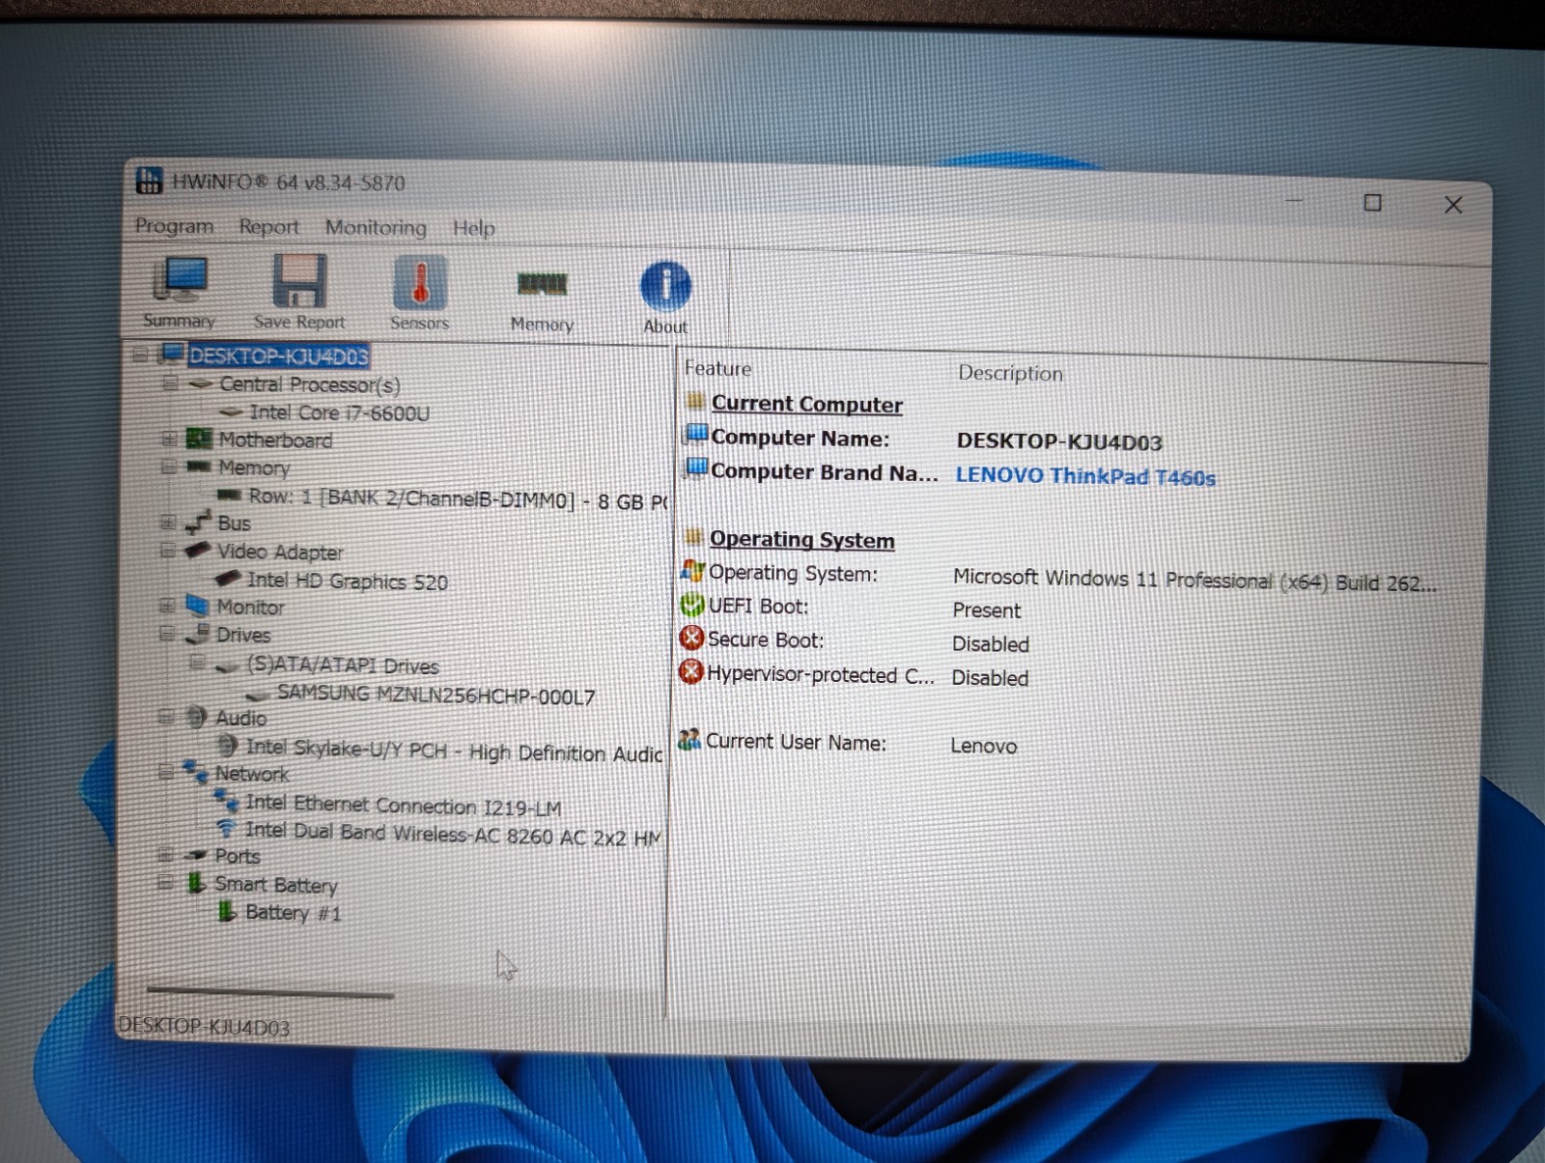Collapse the Network node
This screenshot has height=1163, width=1545.
click(165, 772)
